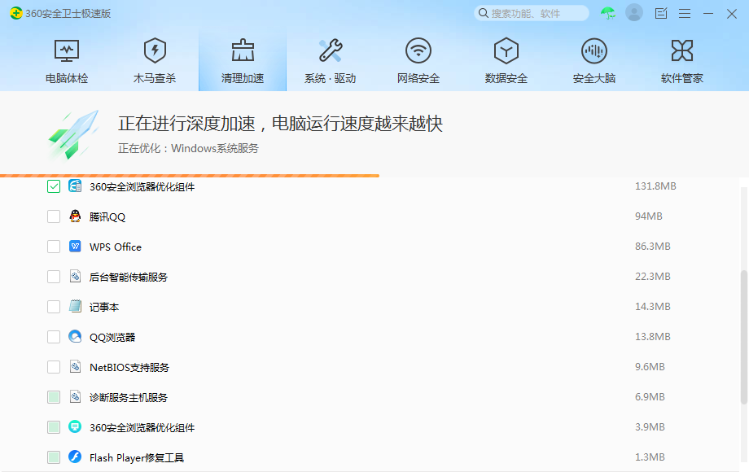Click the 诊断服务主机服务 service icon

(75, 396)
